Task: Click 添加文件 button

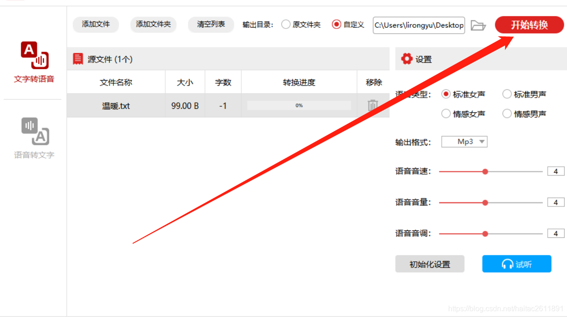Action: pos(96,24)
